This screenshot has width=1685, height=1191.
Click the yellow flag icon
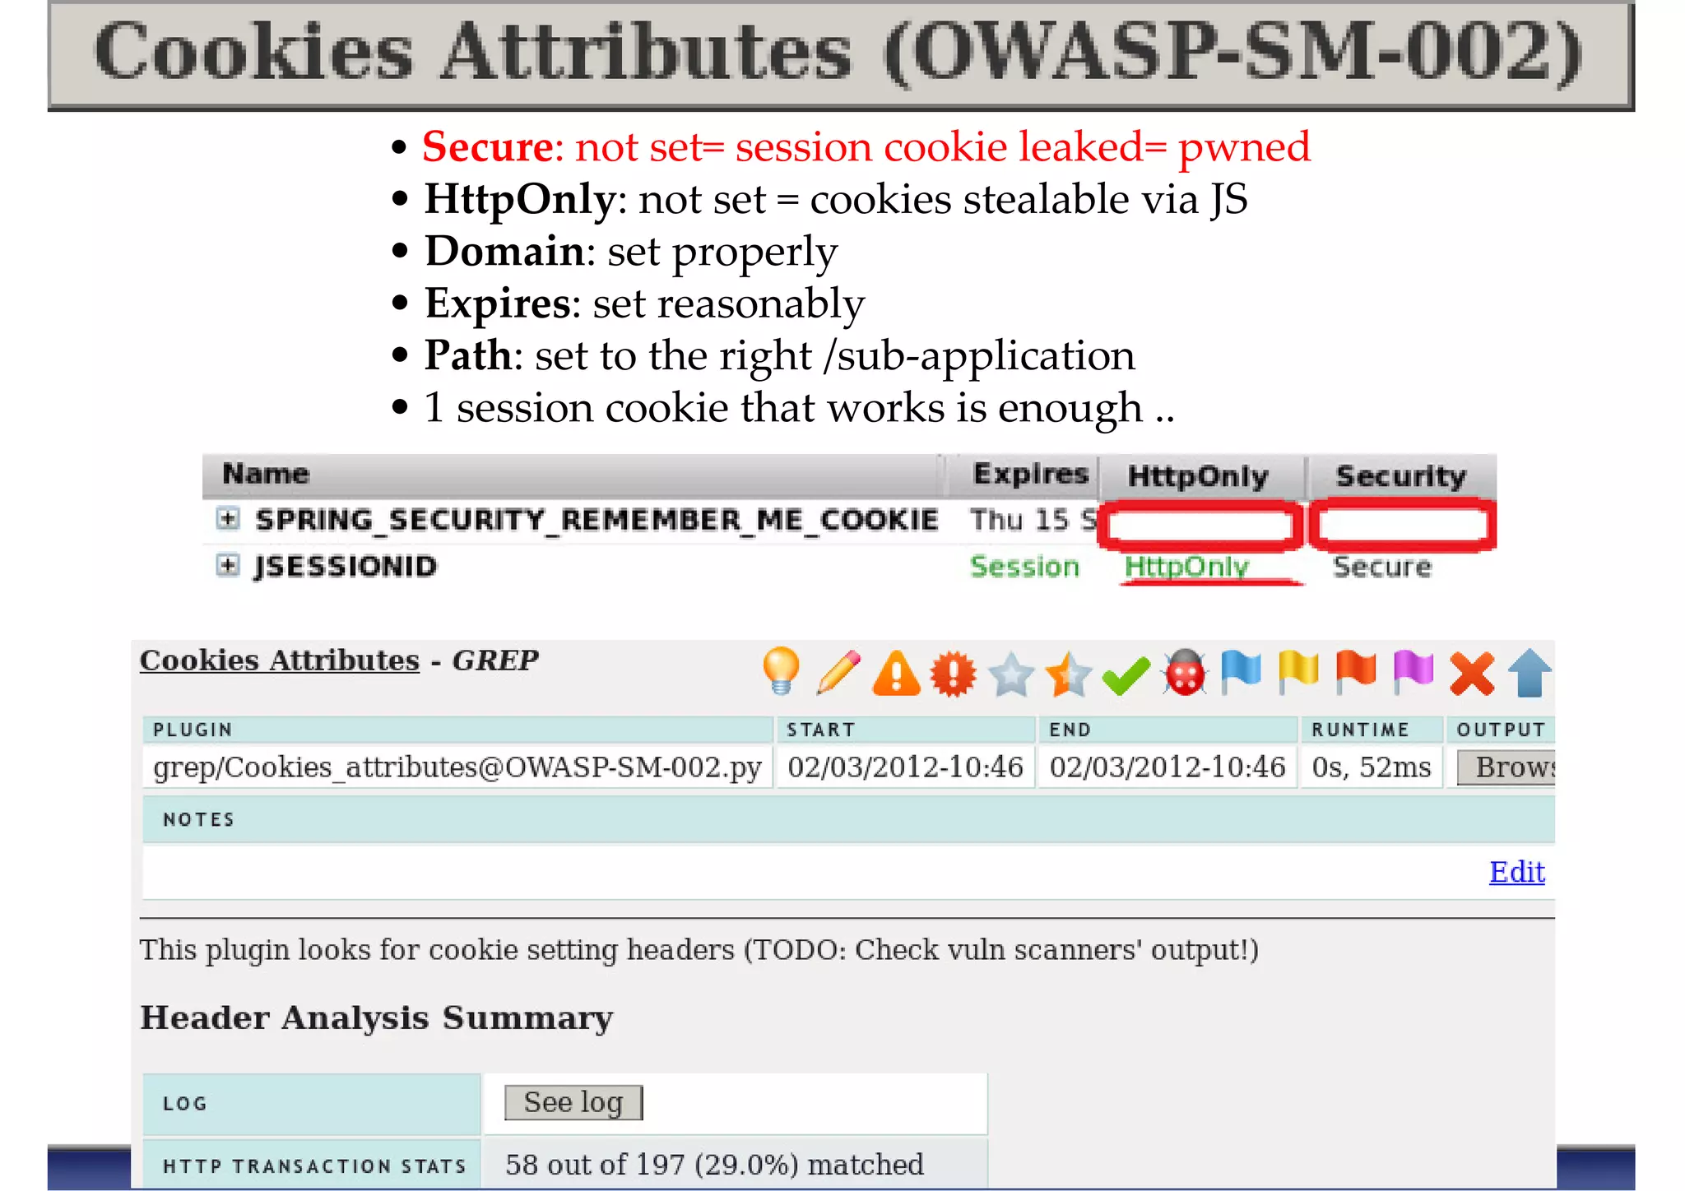tap(1298, 673)
